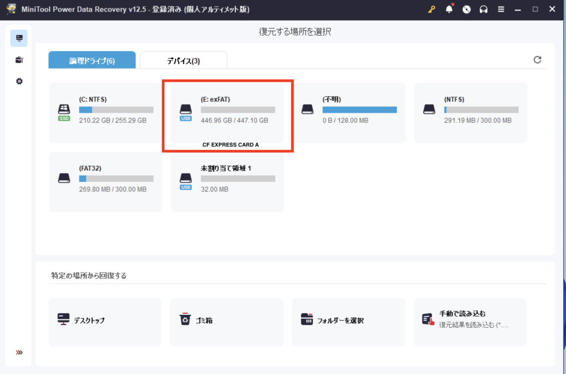
Task: Click the (E: exFAT) label
Action: click(215, 99)
